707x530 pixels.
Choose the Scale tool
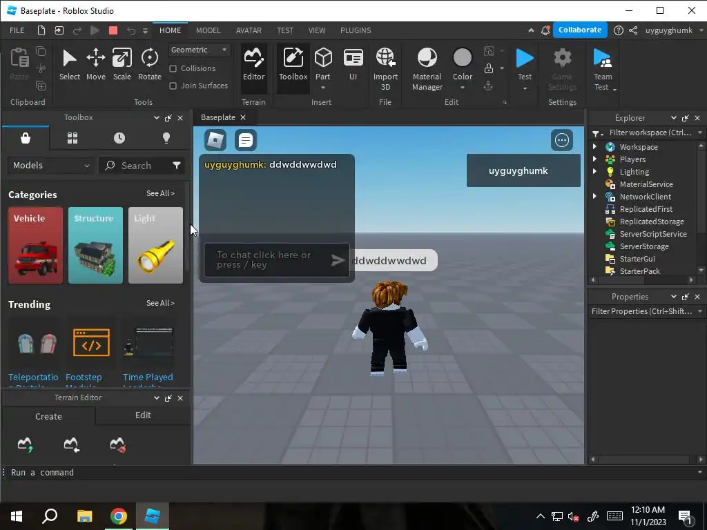122,65
